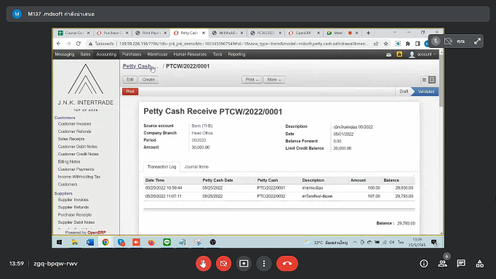Bookmark the page with the star icon
496x279 pixels.
click(386, 44)
